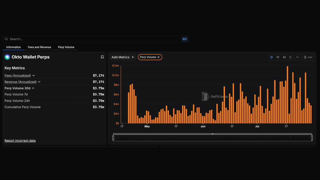Set chart grouping to weekly (W)
The image size is (320, 180).
pos(278,57)
